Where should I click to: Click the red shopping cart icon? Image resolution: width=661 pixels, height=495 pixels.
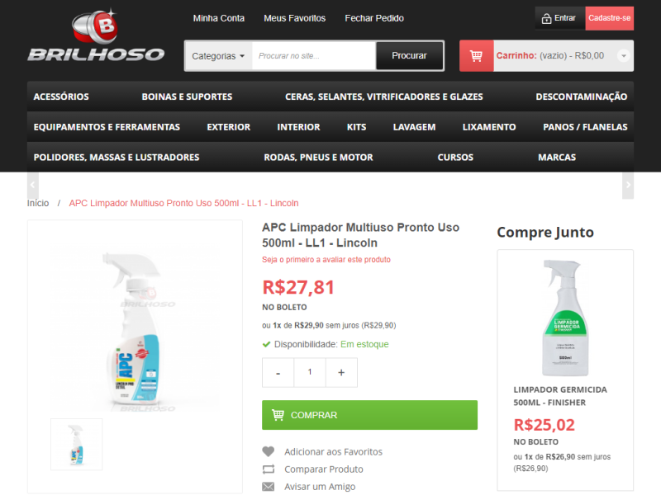click(477, 56)
